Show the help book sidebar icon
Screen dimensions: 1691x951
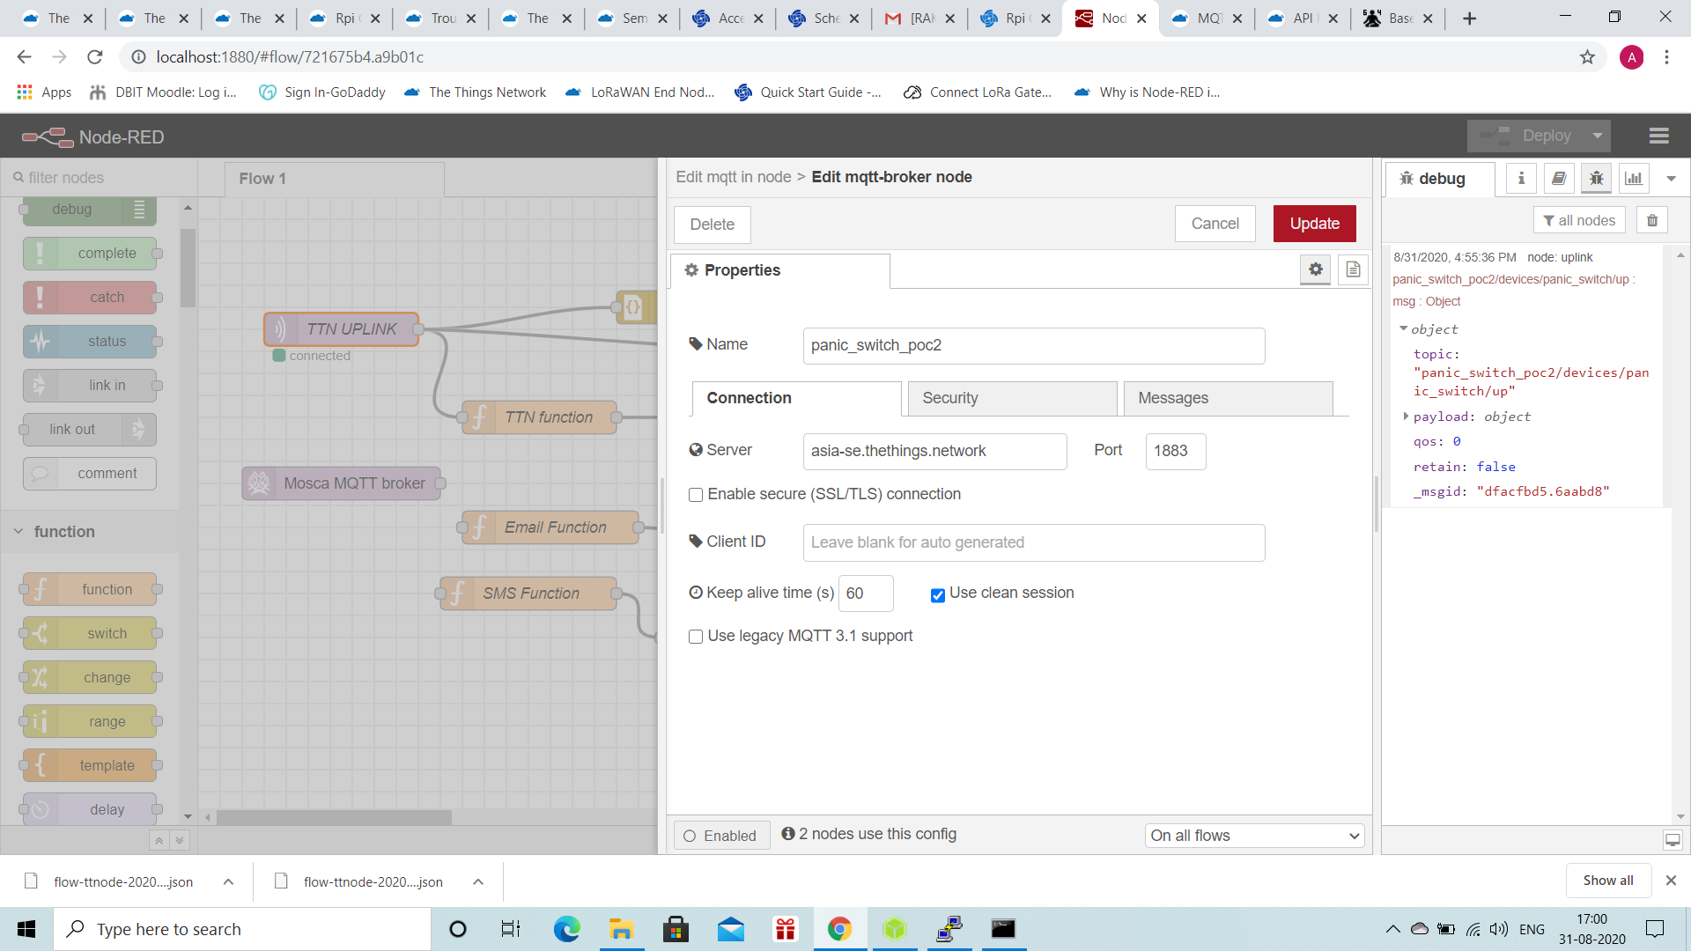(x=1559, y=178)
